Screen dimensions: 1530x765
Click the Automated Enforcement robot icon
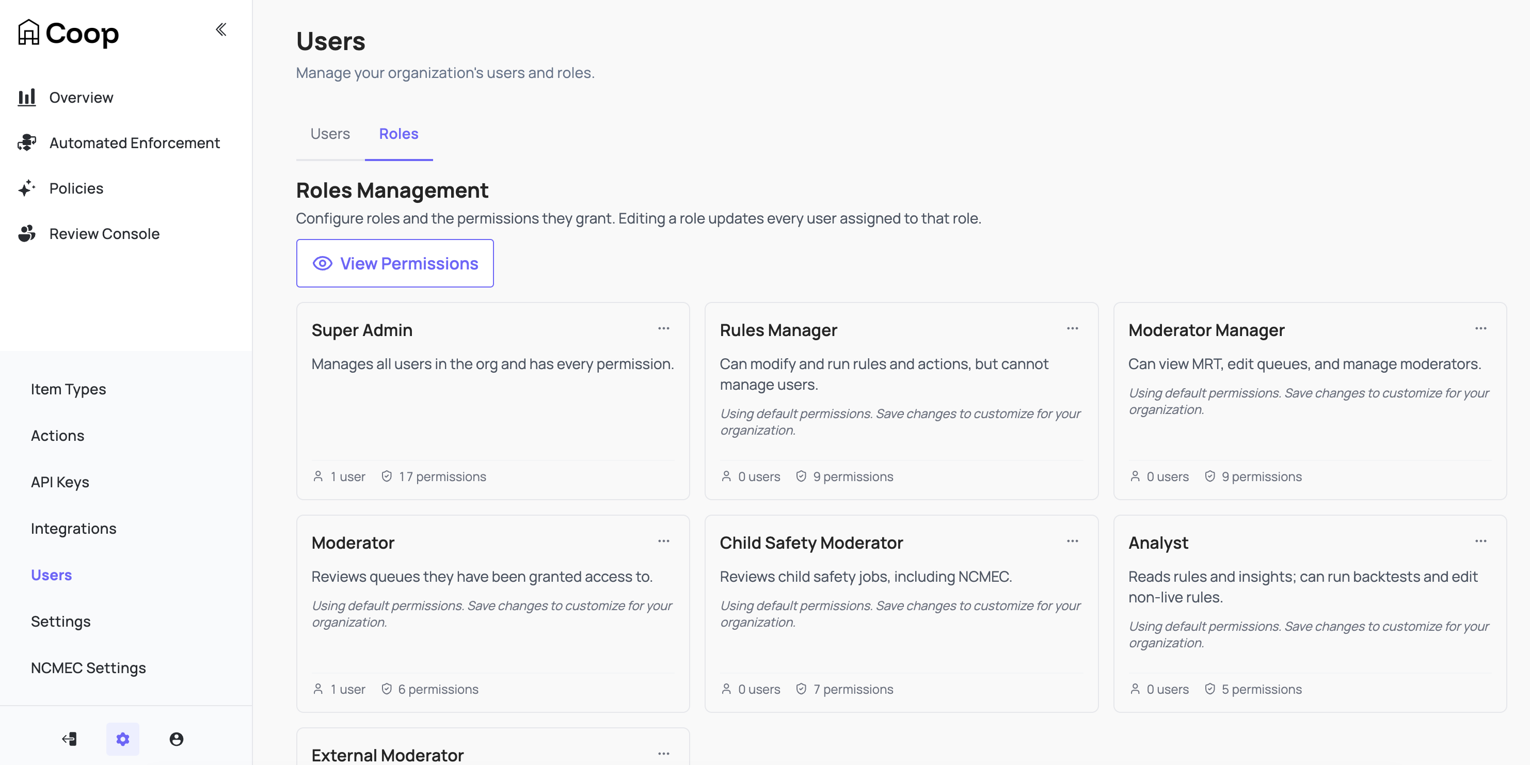(x=27, y=142)
